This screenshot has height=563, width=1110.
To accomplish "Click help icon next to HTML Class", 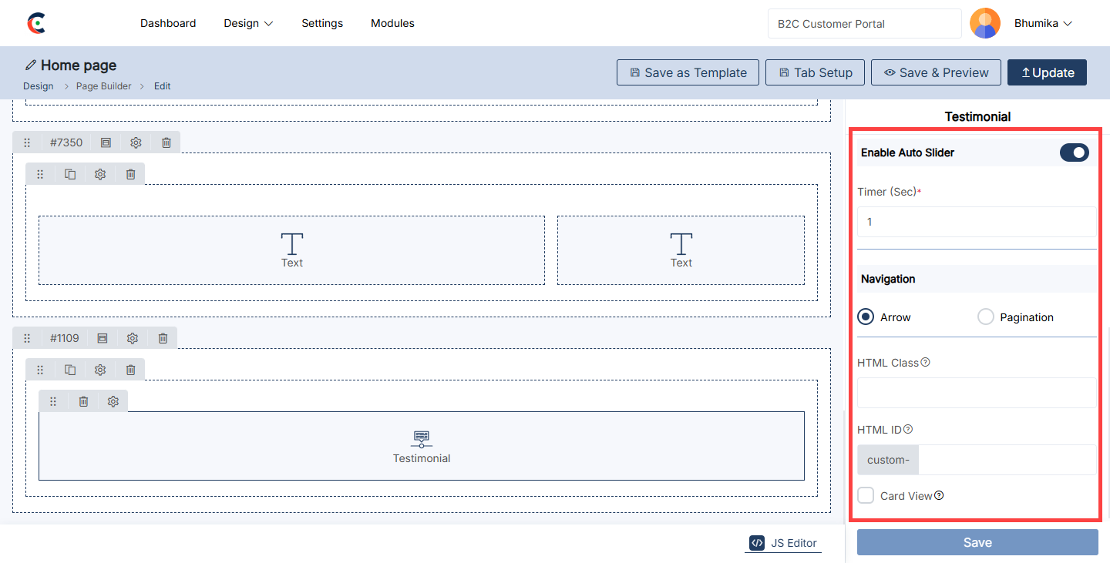I will (x=926, y=362).
